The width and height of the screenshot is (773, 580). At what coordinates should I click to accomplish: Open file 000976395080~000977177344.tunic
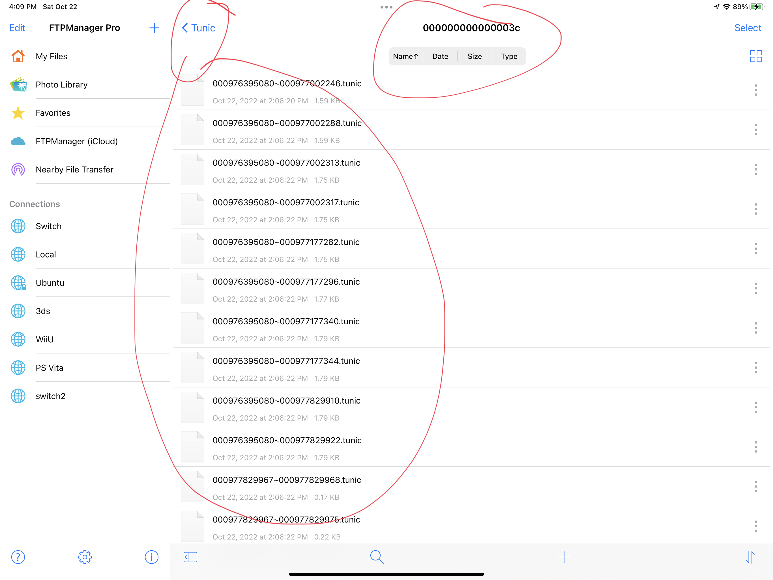coord(471,367)
